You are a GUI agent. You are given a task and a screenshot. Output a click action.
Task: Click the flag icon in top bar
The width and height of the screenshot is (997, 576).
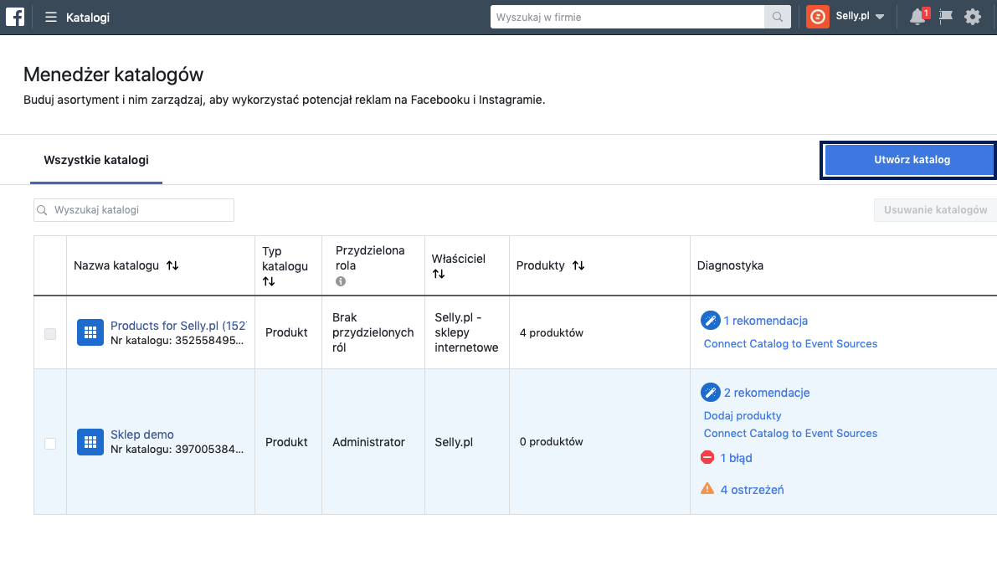946,17
